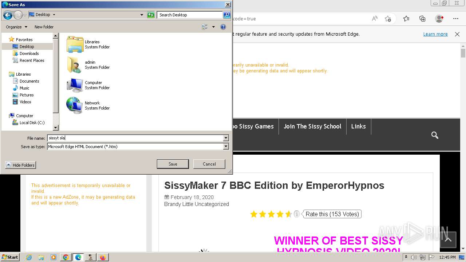466x262 pixels.
Task: Open Internet Explorer from taskbar
Action: tap(29, 257)
